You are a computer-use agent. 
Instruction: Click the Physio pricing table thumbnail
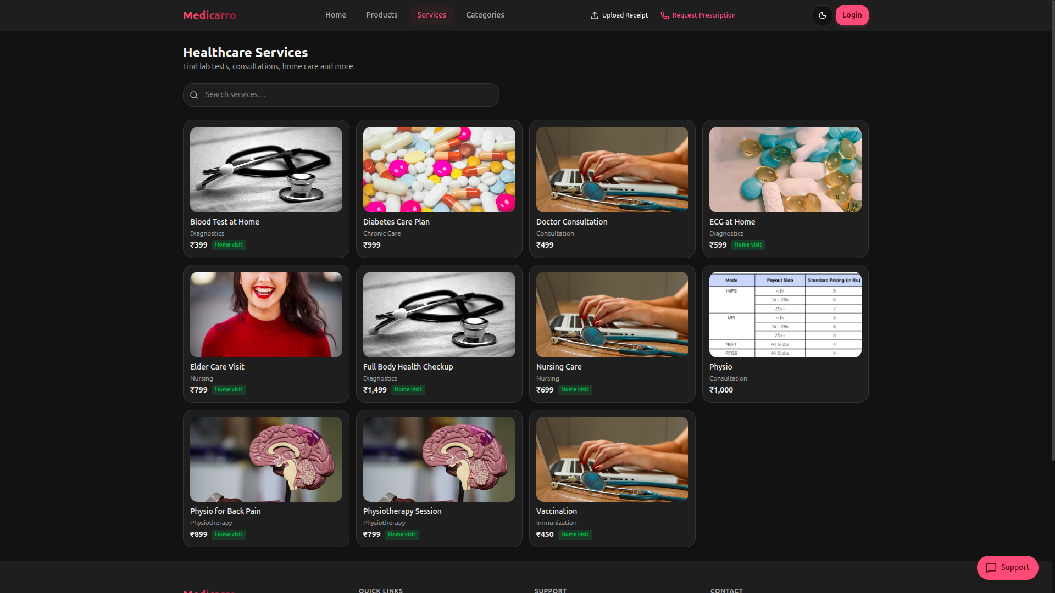(785, 315)
